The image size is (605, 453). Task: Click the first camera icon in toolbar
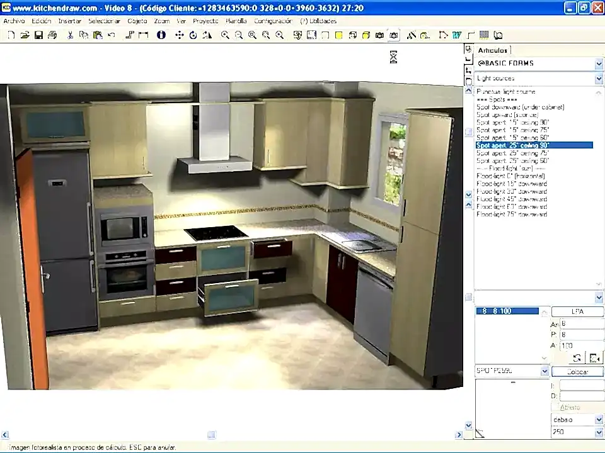[379, 35]
